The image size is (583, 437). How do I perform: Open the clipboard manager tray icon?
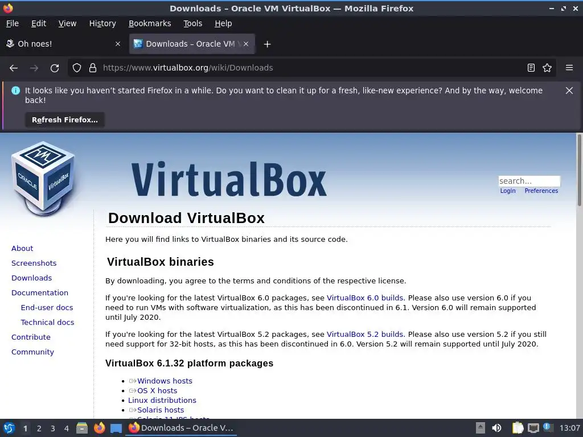pos(518,428)
